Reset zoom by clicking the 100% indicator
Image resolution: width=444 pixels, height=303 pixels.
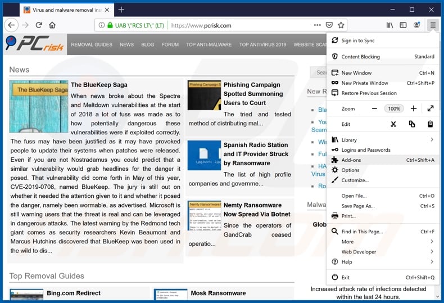(394, 108)
